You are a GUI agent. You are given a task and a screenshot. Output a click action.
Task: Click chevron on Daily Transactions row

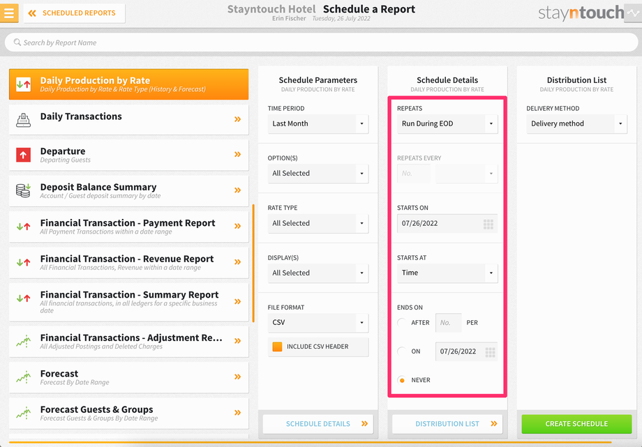click(x=237, y=119)
